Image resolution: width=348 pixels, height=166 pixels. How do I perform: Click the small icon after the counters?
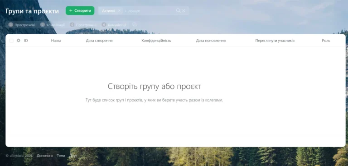coord(134,24)
